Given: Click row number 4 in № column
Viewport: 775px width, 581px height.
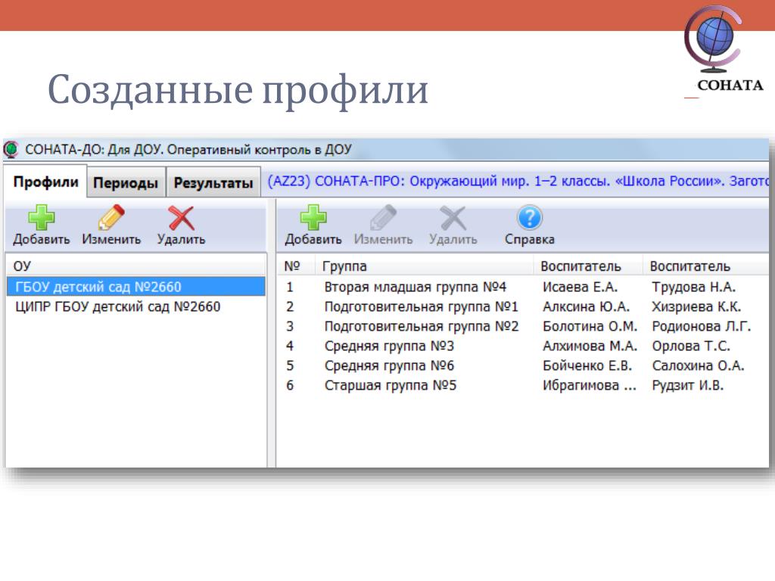Looking at the screenshot, I should (x=290, y=346).
